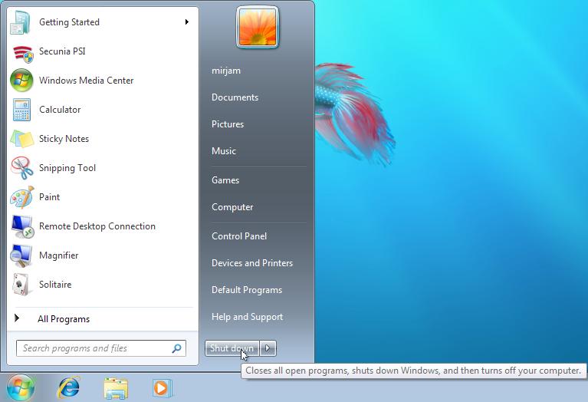
Task: Open Magnifier icon in Start menu
Action: [21, 255]
